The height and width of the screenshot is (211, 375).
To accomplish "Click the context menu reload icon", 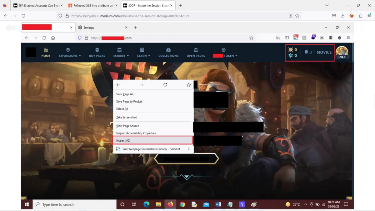I will (x=165, y=85).
